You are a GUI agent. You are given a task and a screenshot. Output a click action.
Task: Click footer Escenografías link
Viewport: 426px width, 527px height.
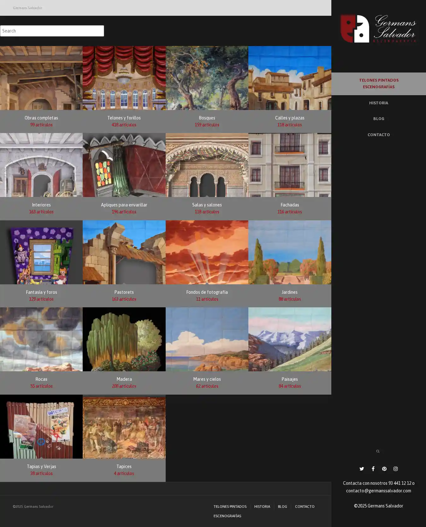[227, 516]
